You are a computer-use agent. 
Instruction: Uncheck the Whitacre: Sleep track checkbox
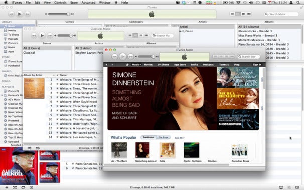pos(57,88)
